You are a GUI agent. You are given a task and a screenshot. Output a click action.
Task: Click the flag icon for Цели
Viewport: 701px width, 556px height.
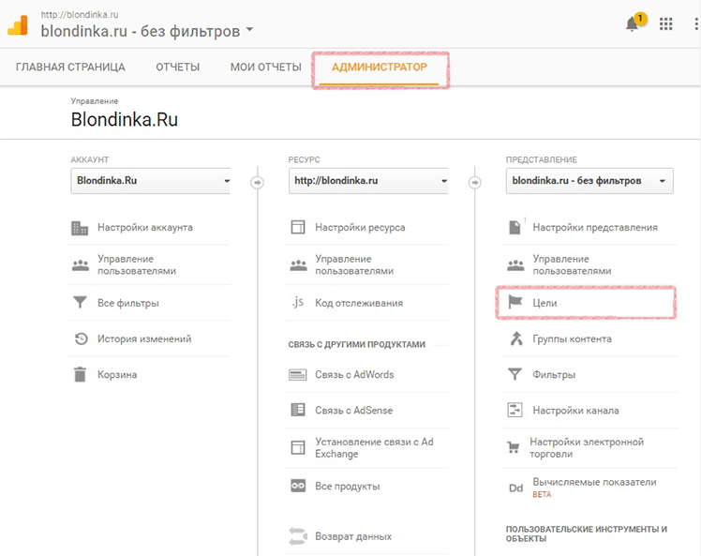coord(515,303)
